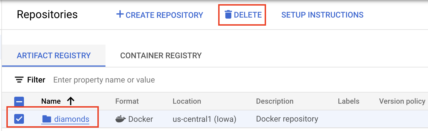Click the Description column header
The width and height of the screenshot is (428, 131).
[x=275, y=101]
